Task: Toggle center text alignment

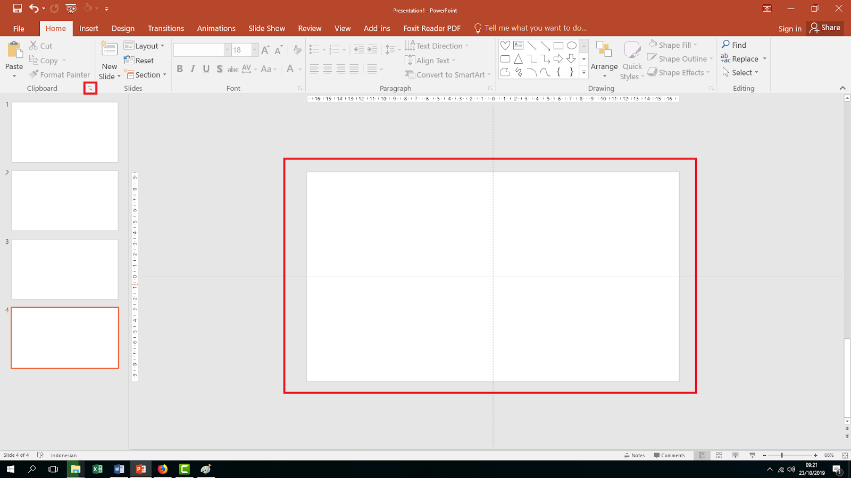Action: click(327, 69)
